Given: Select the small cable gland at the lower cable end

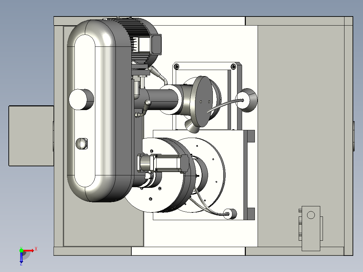Looking at the screenshot, I should tap(230, 214).
